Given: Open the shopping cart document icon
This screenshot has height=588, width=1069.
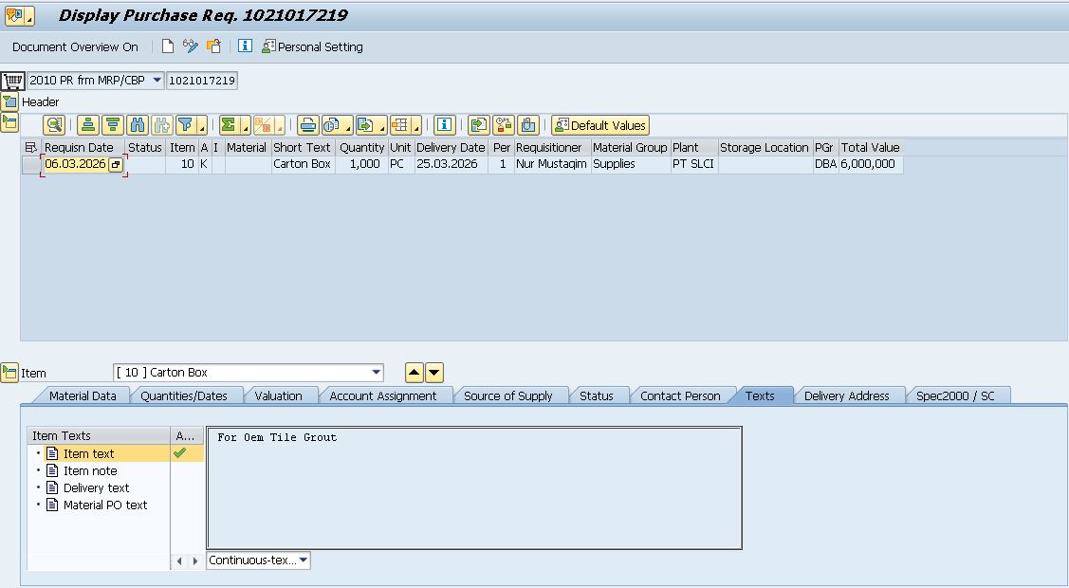Looking at the screenshot, I should click(12, 81).
